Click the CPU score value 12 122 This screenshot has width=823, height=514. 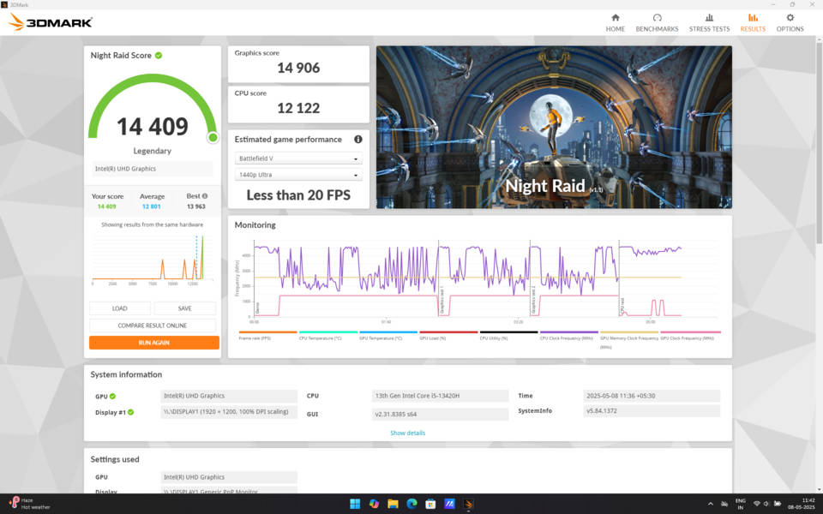pos(298,108)
